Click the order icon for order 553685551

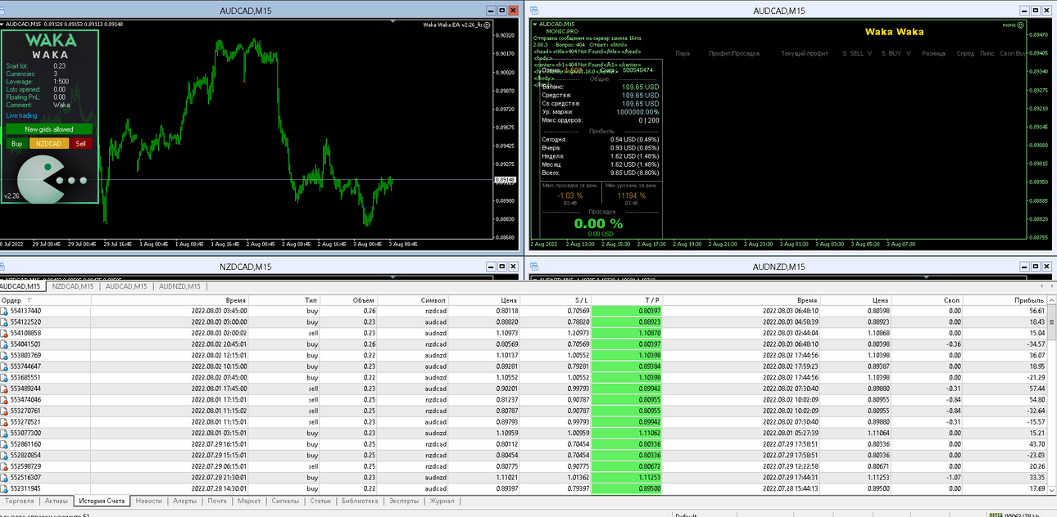click(5, 378)
